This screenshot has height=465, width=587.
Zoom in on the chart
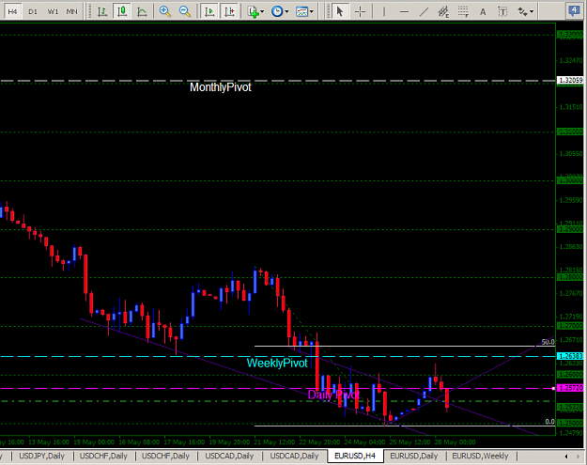click(165, 11)
